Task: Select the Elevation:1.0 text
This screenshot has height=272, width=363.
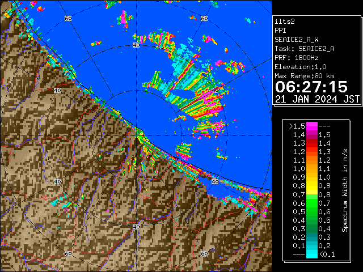Action: click(301, 67)
